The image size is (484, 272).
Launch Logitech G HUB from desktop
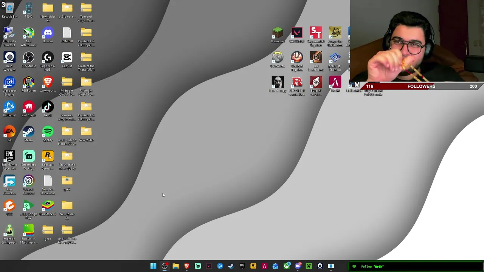(x=48, y=62)
